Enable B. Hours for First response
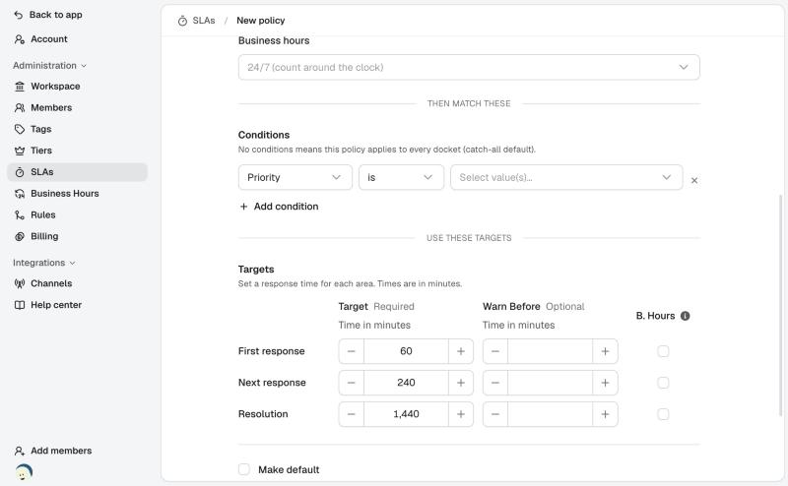 (x=663, y=351)
